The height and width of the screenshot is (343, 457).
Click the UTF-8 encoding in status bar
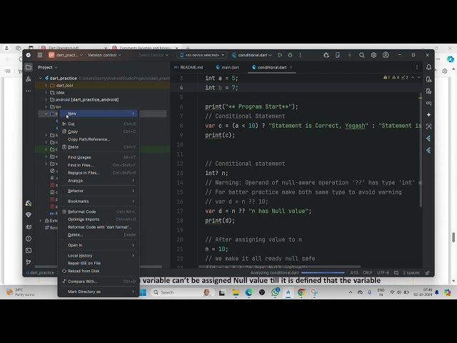pos(383,273)
